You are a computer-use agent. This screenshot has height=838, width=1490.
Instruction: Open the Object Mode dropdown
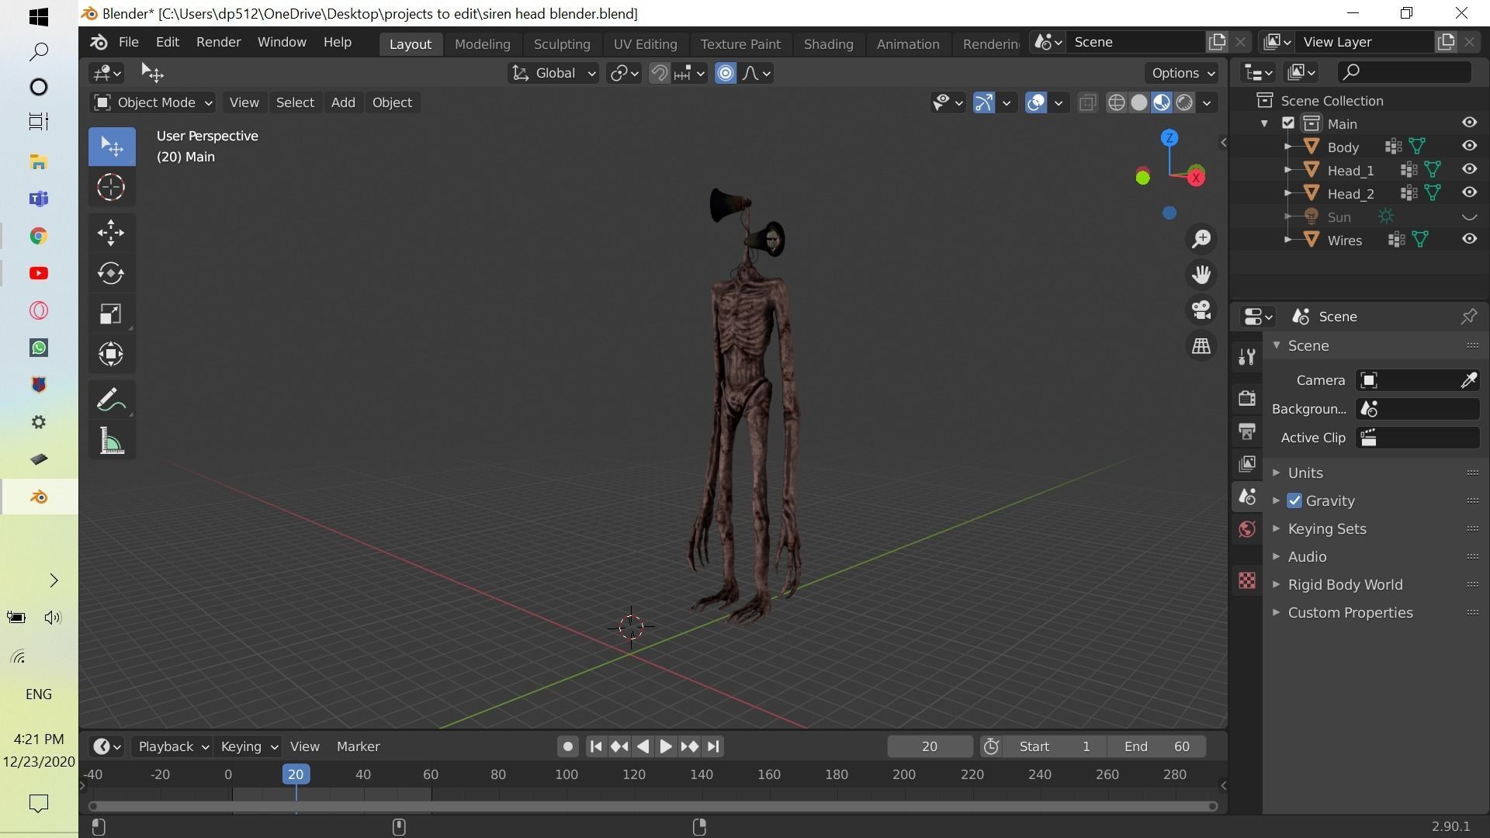(153, 102)
